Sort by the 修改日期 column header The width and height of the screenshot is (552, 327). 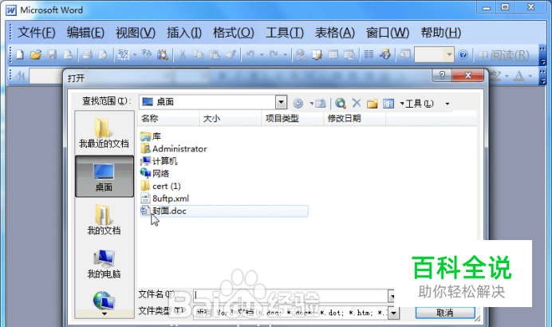pyautogui.click(x=354, y=118)
